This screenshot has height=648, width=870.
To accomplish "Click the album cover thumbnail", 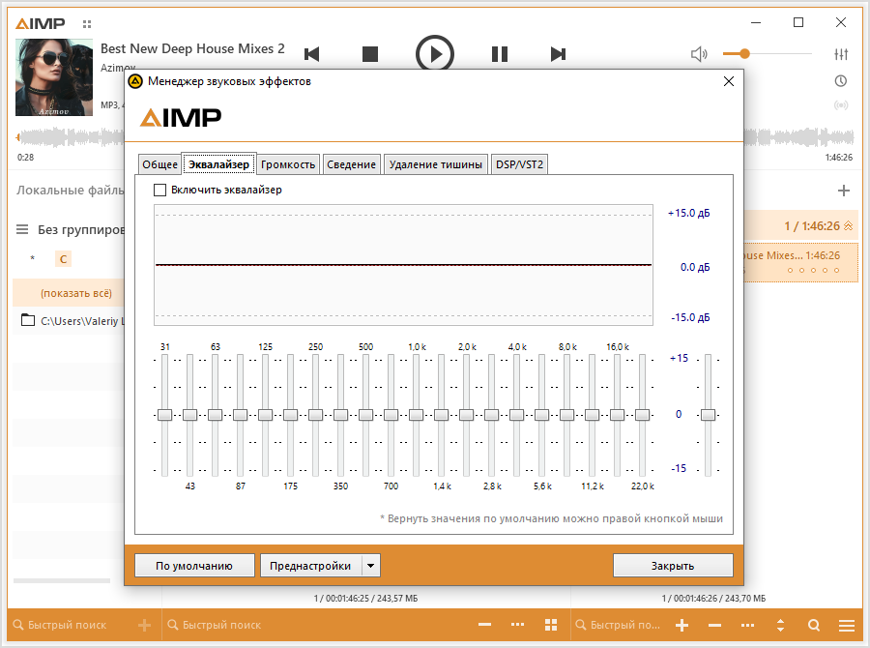I will [x=54, y=77].
